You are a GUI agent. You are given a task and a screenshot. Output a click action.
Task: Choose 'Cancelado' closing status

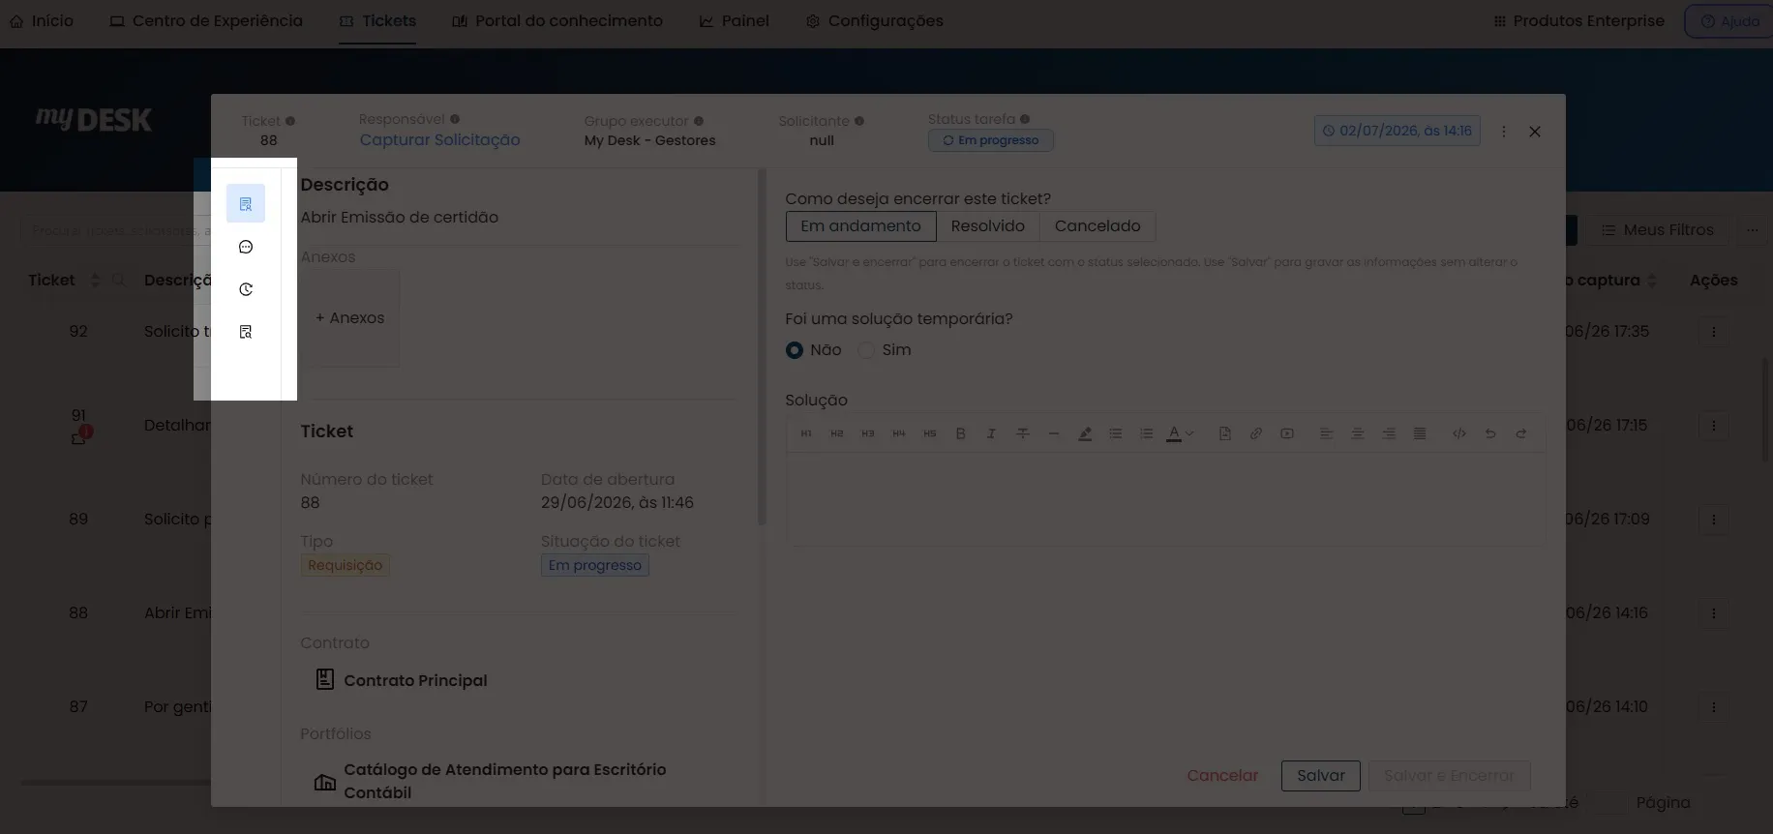1097,226
